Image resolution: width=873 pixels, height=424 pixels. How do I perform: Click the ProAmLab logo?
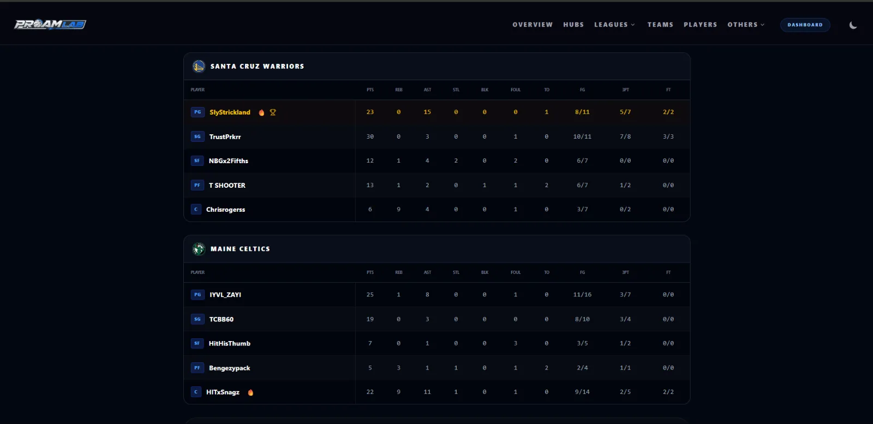[x=50, y=25]
